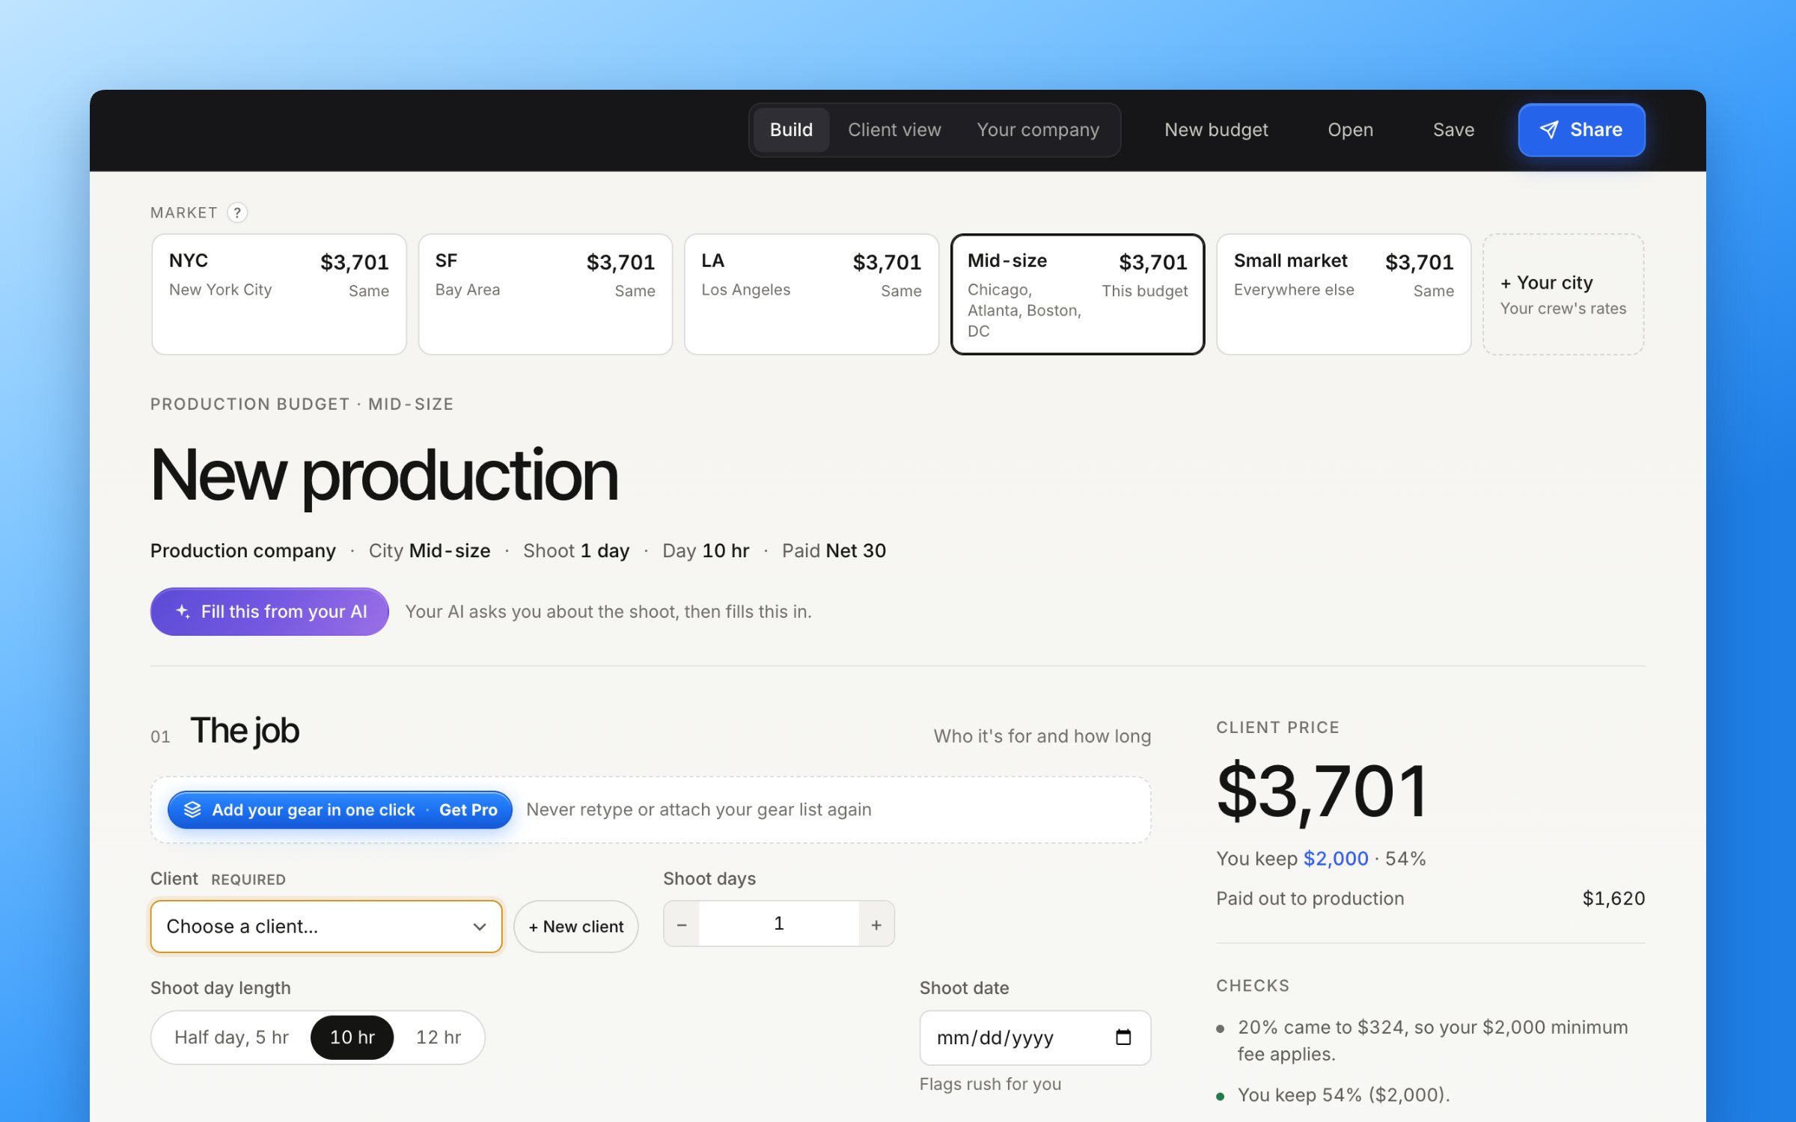Select the Mid-size market card

point(1078,294)
